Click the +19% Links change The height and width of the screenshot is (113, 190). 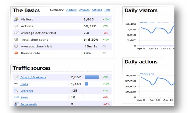coord(106,84)
